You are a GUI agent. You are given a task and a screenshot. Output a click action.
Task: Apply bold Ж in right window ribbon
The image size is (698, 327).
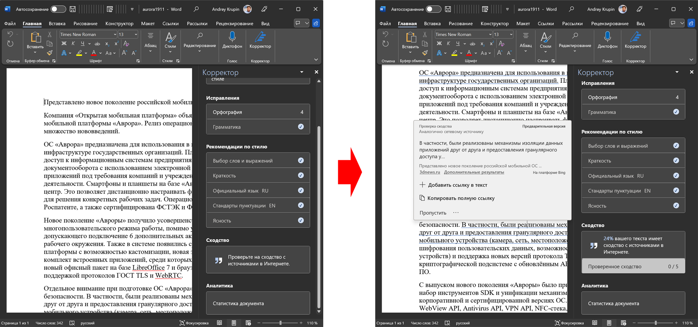[439, 44]
